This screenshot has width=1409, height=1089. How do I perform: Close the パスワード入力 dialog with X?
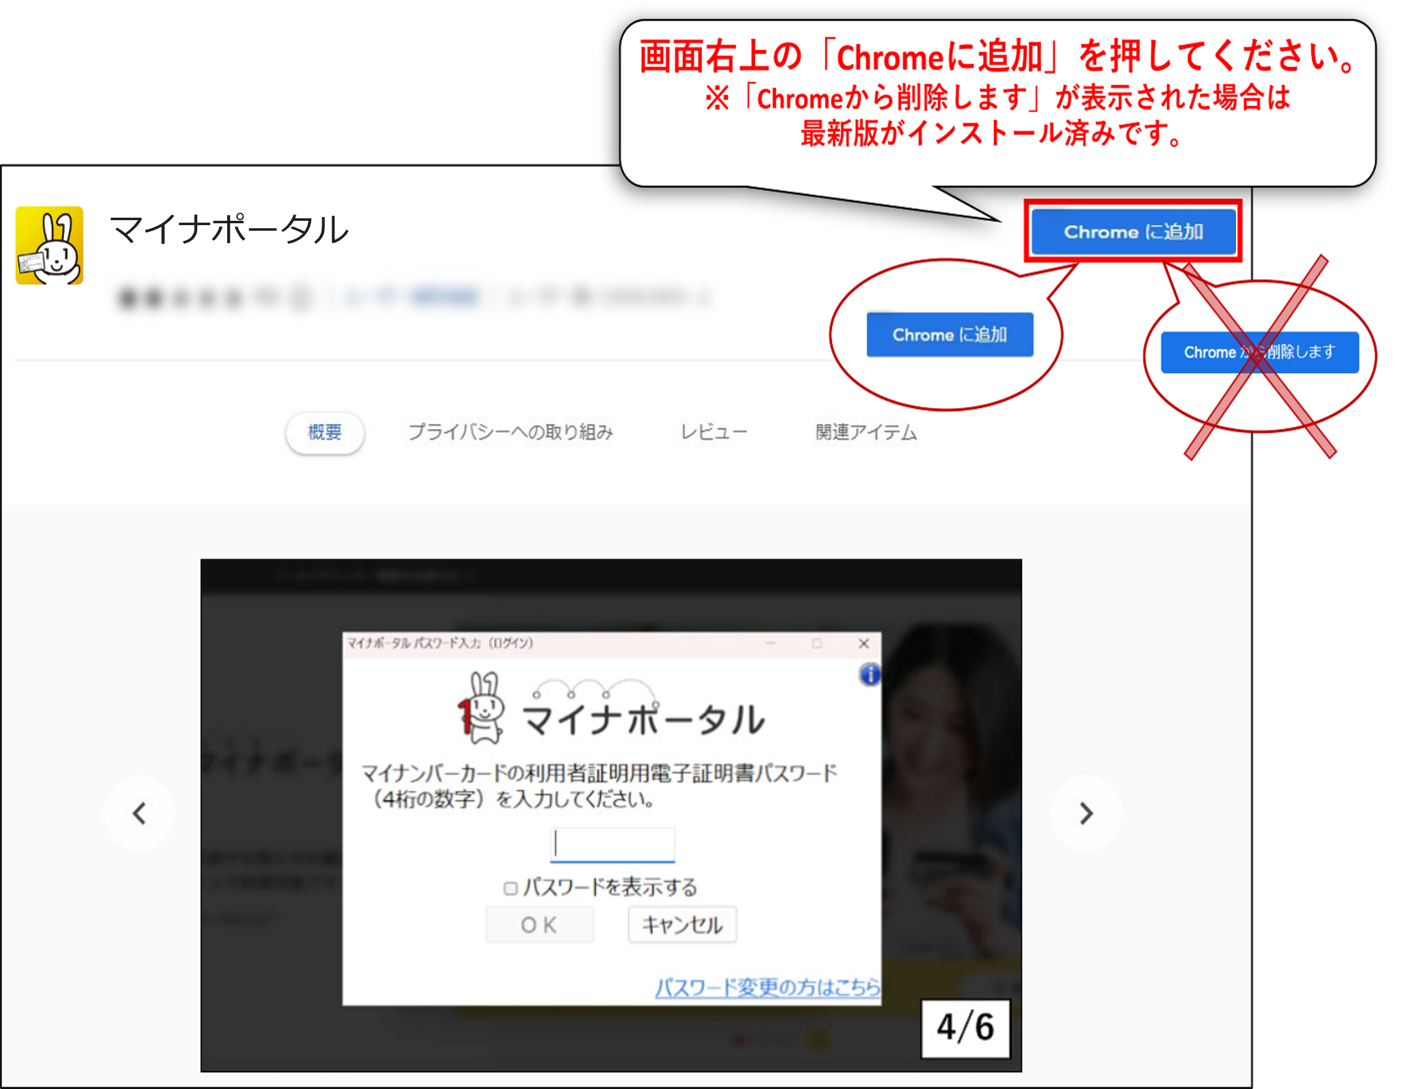coord(864,644)
